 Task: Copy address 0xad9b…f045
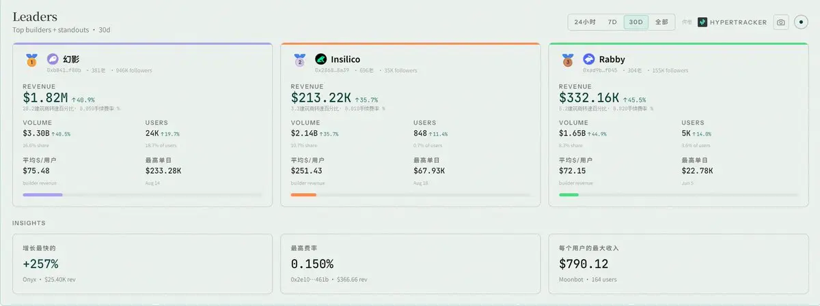tap(600, 70)
